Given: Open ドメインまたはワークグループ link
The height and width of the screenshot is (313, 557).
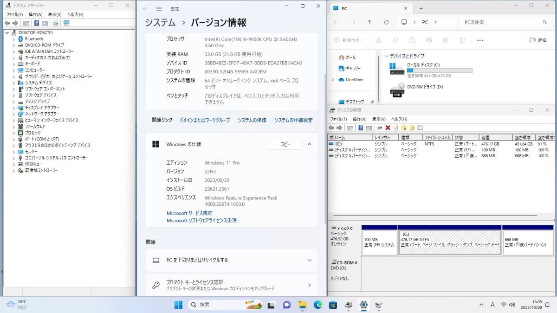Looking at the screenshot, I should pyautogui.click(x=205, y=120).
